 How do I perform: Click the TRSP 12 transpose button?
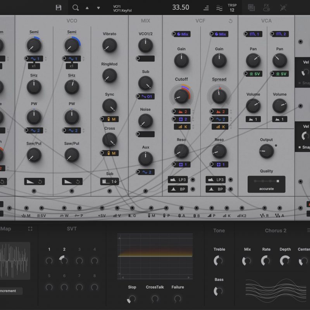point(232,8)
